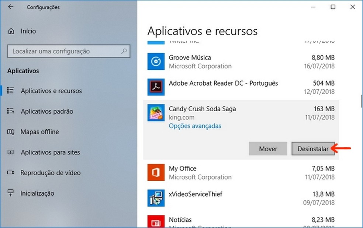Open Aplicativos para sites section
363x228 pixels.
click(x=50, y=152)
